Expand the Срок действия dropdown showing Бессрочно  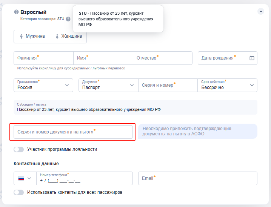click(227, 85)
